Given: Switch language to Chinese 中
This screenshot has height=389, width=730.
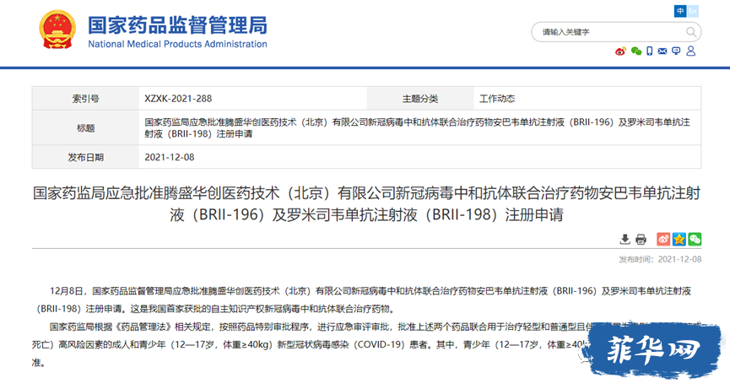Looking at the screenshot, I should 680,11.
